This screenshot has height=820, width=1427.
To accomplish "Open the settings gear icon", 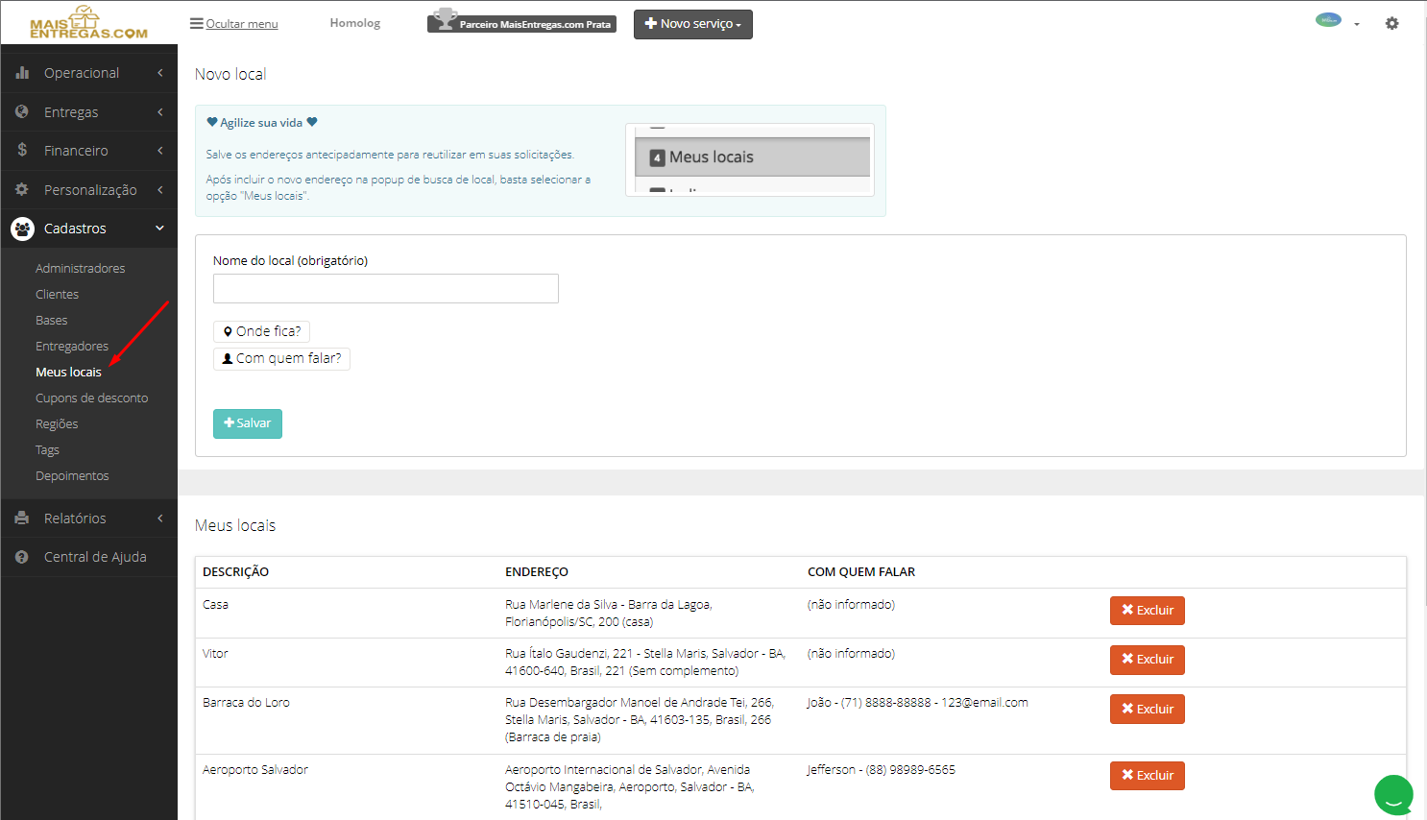I will [x=1391, y=23].
